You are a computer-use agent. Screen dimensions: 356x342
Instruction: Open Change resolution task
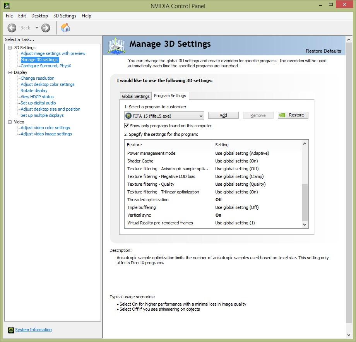coord(38,78)
